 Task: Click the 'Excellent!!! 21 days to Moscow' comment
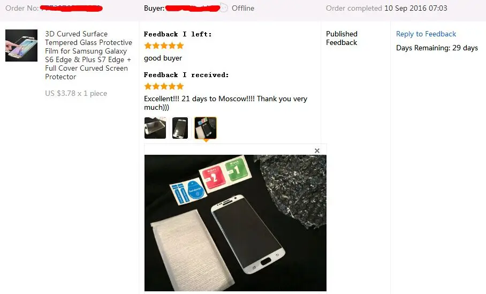tap(226, 103)
